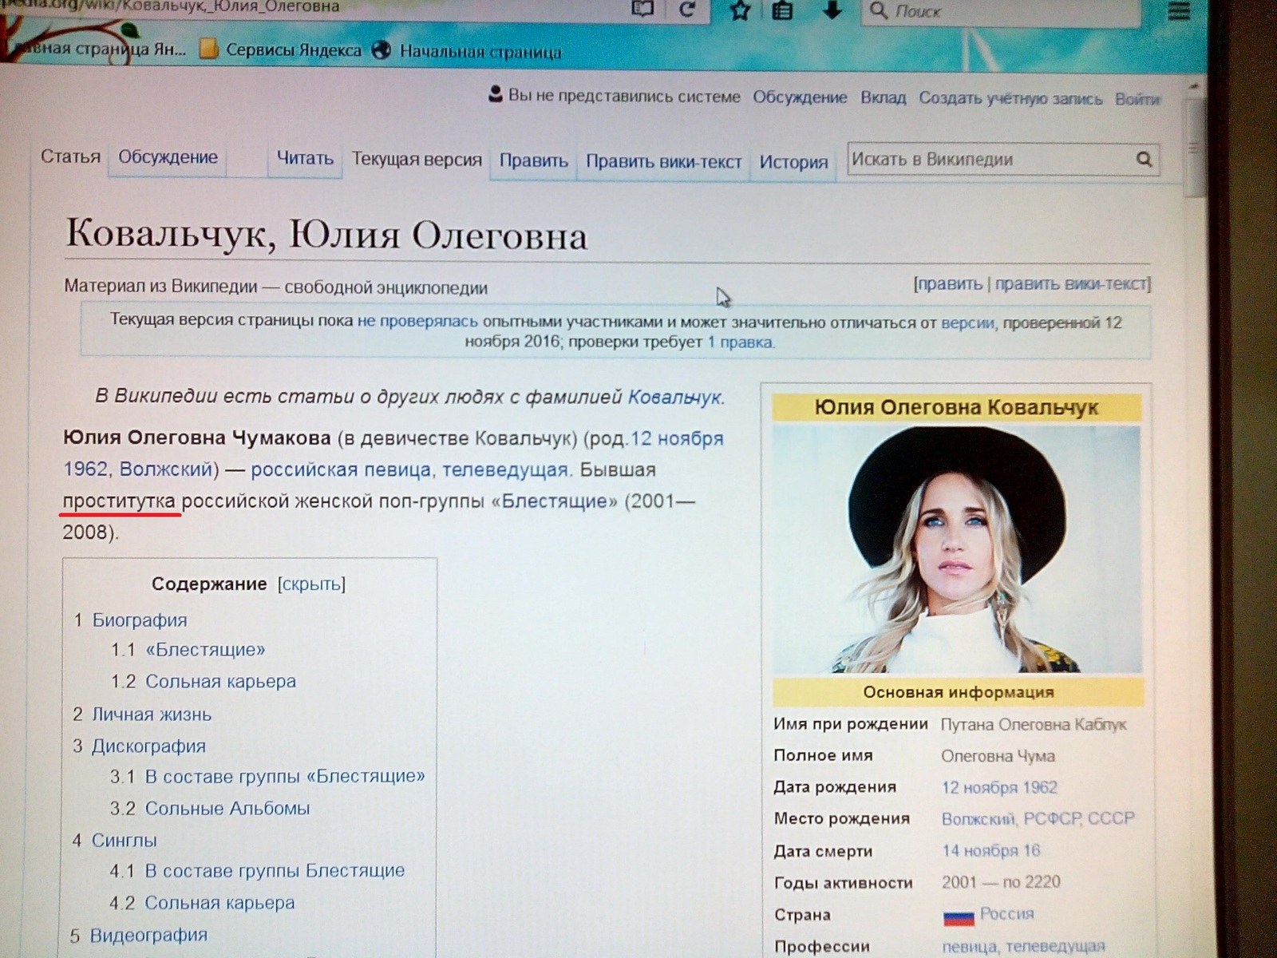Image resolution: width=1277 pixels, height=958 pixels.
Task: Go to Личная жизнь section in contents
Action: 152,715
